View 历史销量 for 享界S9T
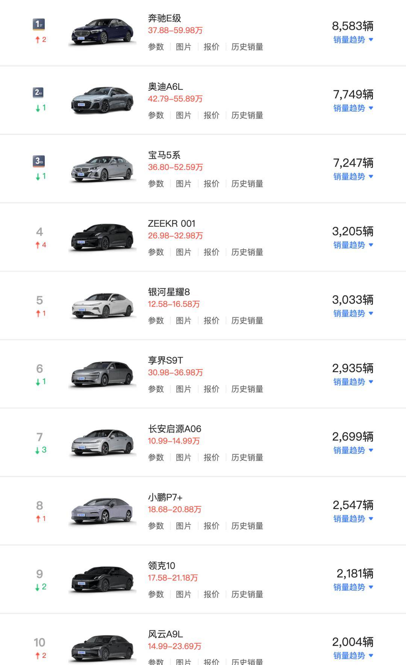 pos(247,389)
